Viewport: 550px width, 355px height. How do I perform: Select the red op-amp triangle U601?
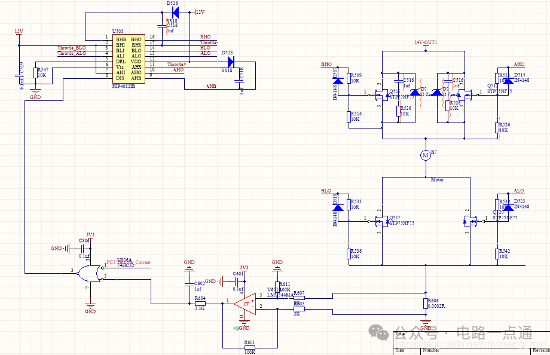point(245,304)
